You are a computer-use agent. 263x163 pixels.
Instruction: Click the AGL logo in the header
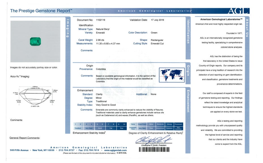point(239,11)
